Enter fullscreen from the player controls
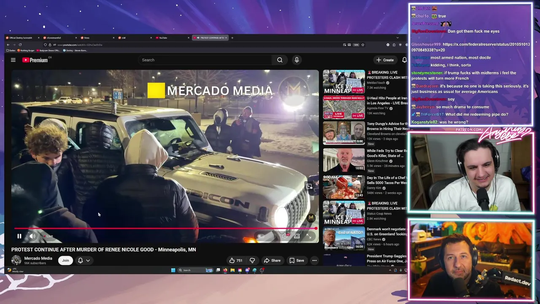Screen dimensions: 540x304 309,236
